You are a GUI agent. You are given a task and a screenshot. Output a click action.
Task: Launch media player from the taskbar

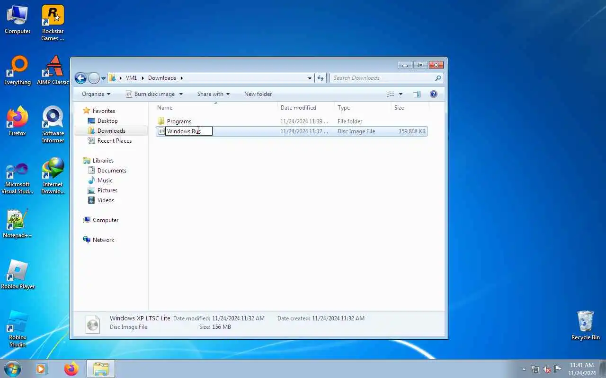click(x=42, y=369)
